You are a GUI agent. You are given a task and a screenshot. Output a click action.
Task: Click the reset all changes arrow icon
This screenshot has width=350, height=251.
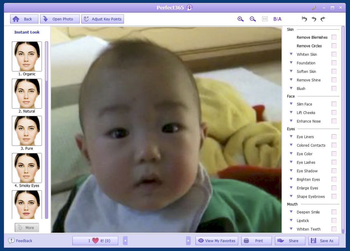click(304, 19)
